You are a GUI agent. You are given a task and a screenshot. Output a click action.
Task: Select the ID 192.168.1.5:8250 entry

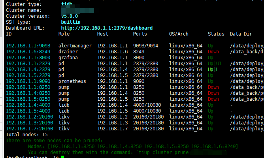coord(28,99)
